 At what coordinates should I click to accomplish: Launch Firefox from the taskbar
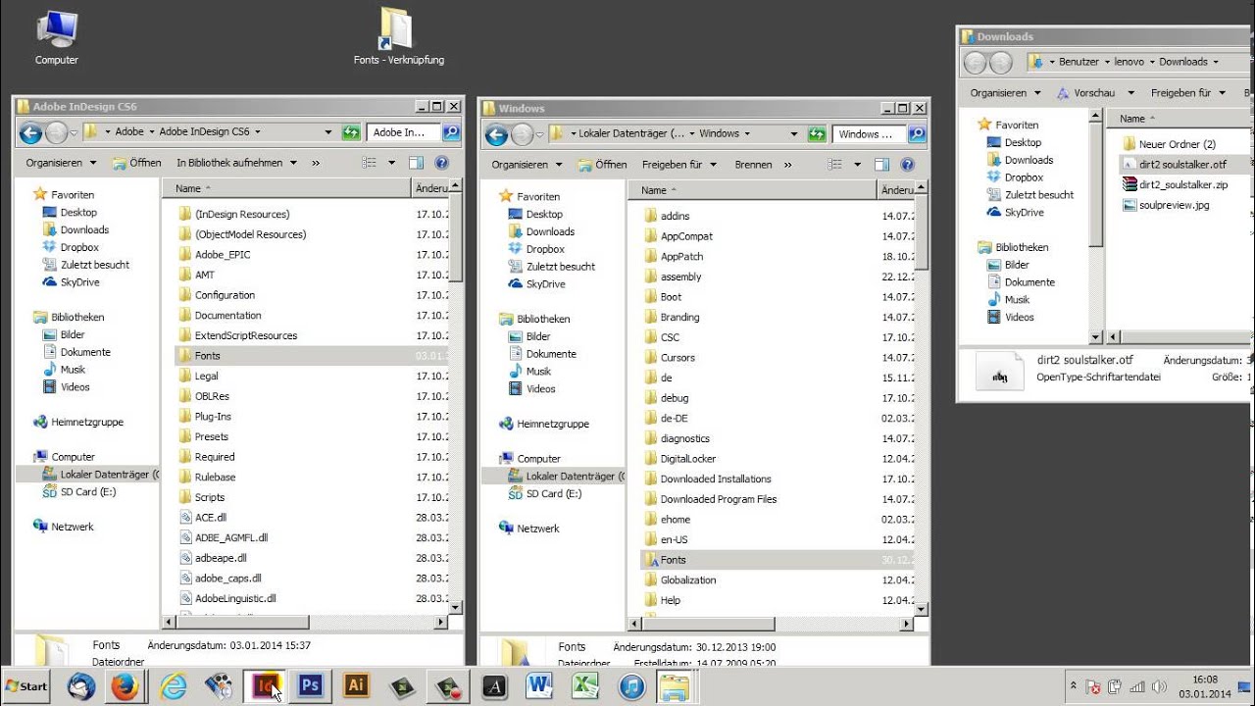pyautogui.click(x=125, y=686)
